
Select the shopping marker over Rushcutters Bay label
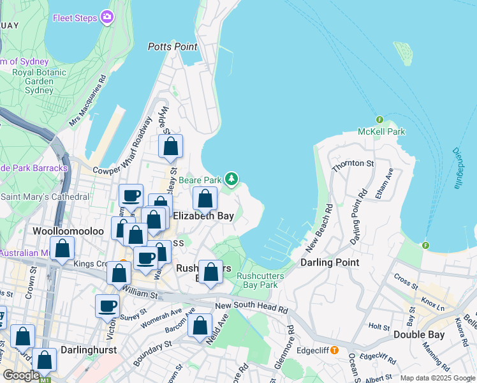(210, 273)
